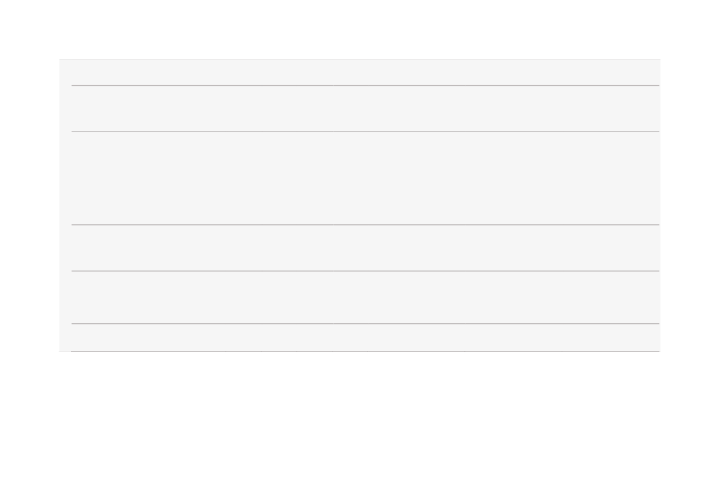The width and height of the screenshot is (703, 497).
Task: Click the wide first-column cell in the tallest row
Action: pyautogui.click(x=149, y=178)
